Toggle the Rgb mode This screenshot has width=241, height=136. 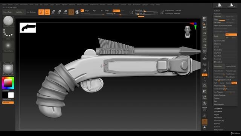94,11
